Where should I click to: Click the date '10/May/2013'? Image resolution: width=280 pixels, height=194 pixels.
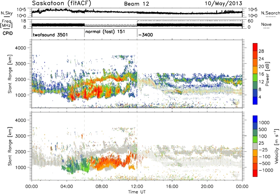pos(223,4)
